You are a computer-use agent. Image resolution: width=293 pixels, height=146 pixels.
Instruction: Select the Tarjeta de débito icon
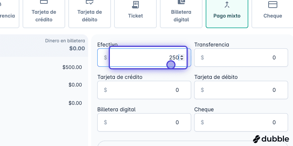[90, 2]
